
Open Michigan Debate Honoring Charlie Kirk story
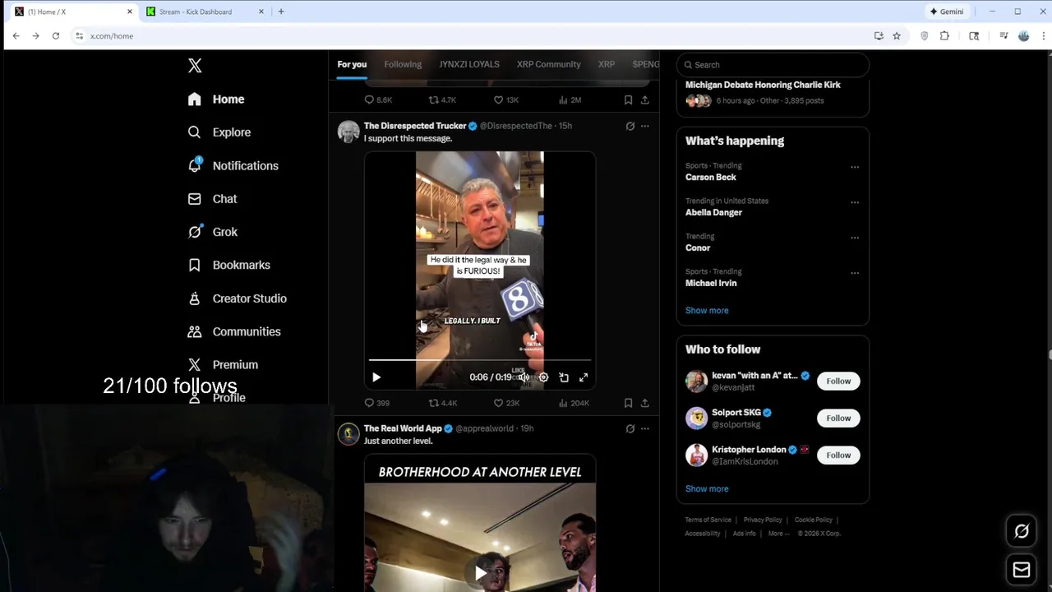click(763, 85)
